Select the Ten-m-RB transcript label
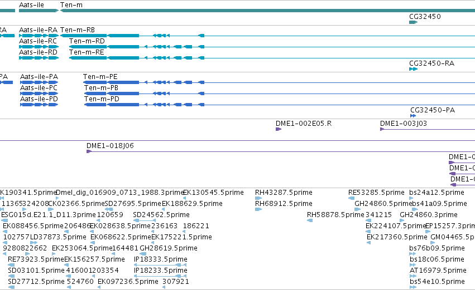 point(77,30)
